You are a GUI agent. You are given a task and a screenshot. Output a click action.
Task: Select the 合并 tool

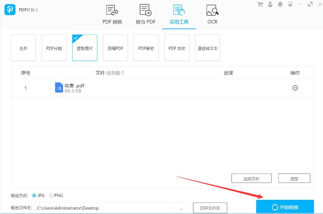point(23,48)
